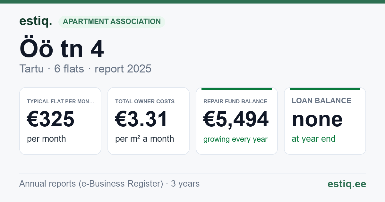Open the estiq.ee link
The height and width of the screenshot is (202, 385).
(x=346, y=184)
